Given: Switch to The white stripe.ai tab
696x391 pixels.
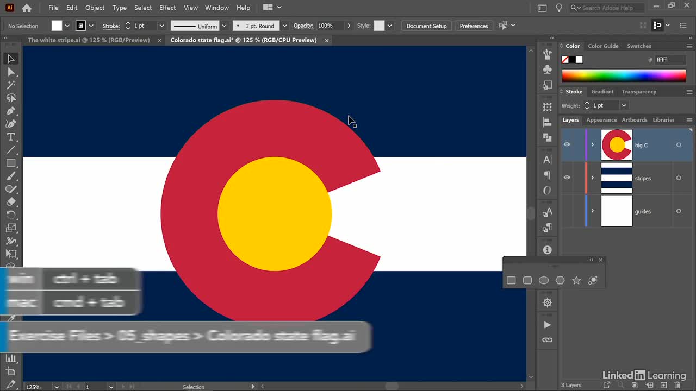Looking at the screenshot, I should tap(89, 40).
